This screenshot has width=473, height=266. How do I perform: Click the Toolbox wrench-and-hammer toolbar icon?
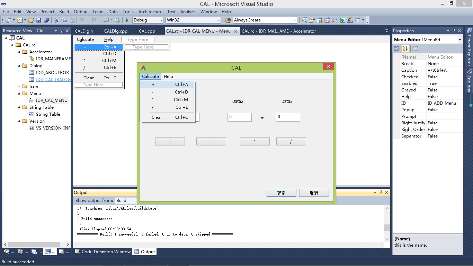pyautogui.click(x=335, y=20)
